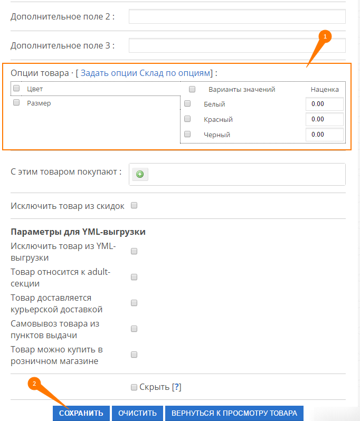
Task: Click the Наценка field for Белый
Action: tap(324, 104)
